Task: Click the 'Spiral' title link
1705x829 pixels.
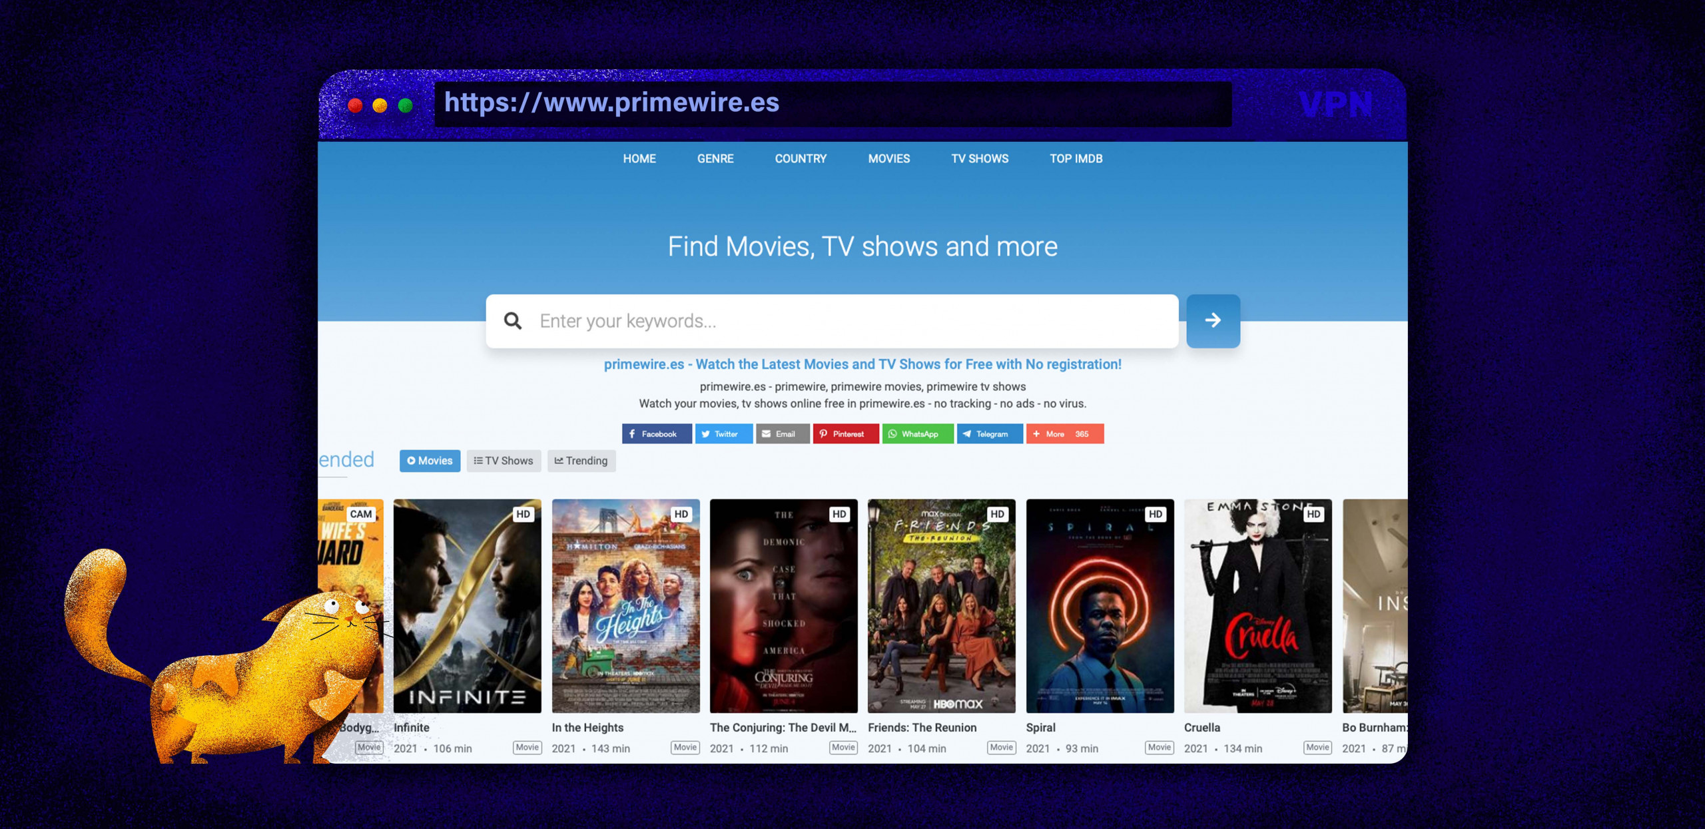Action: click(x=1040, y=728)
